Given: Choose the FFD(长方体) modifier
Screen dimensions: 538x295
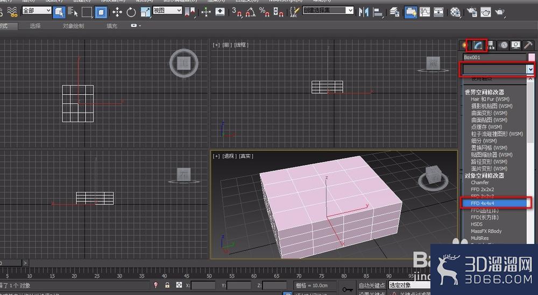Looking at the screenshot, I should (x=485, y=217).
